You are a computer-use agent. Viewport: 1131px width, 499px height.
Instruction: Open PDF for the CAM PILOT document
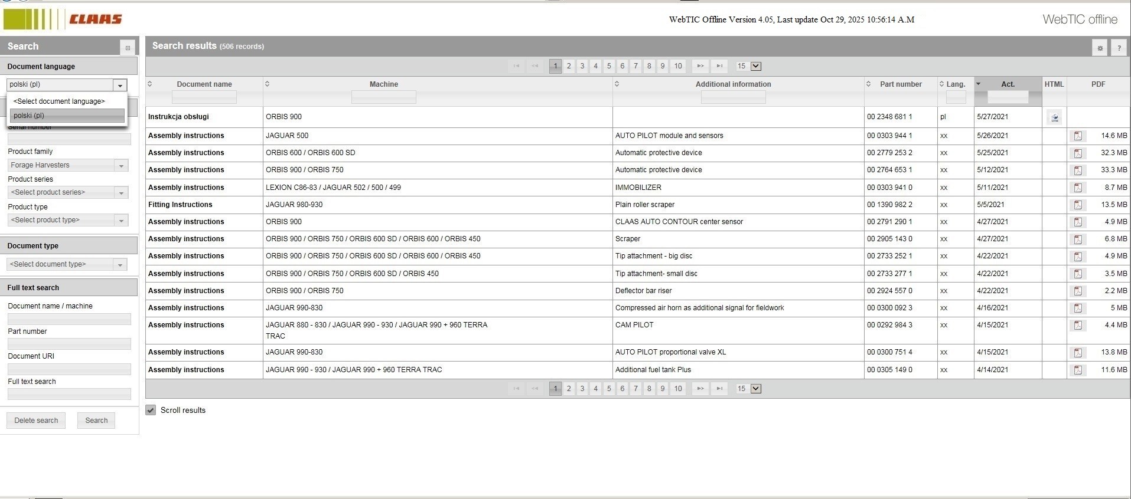click(x=1078, y=326)
